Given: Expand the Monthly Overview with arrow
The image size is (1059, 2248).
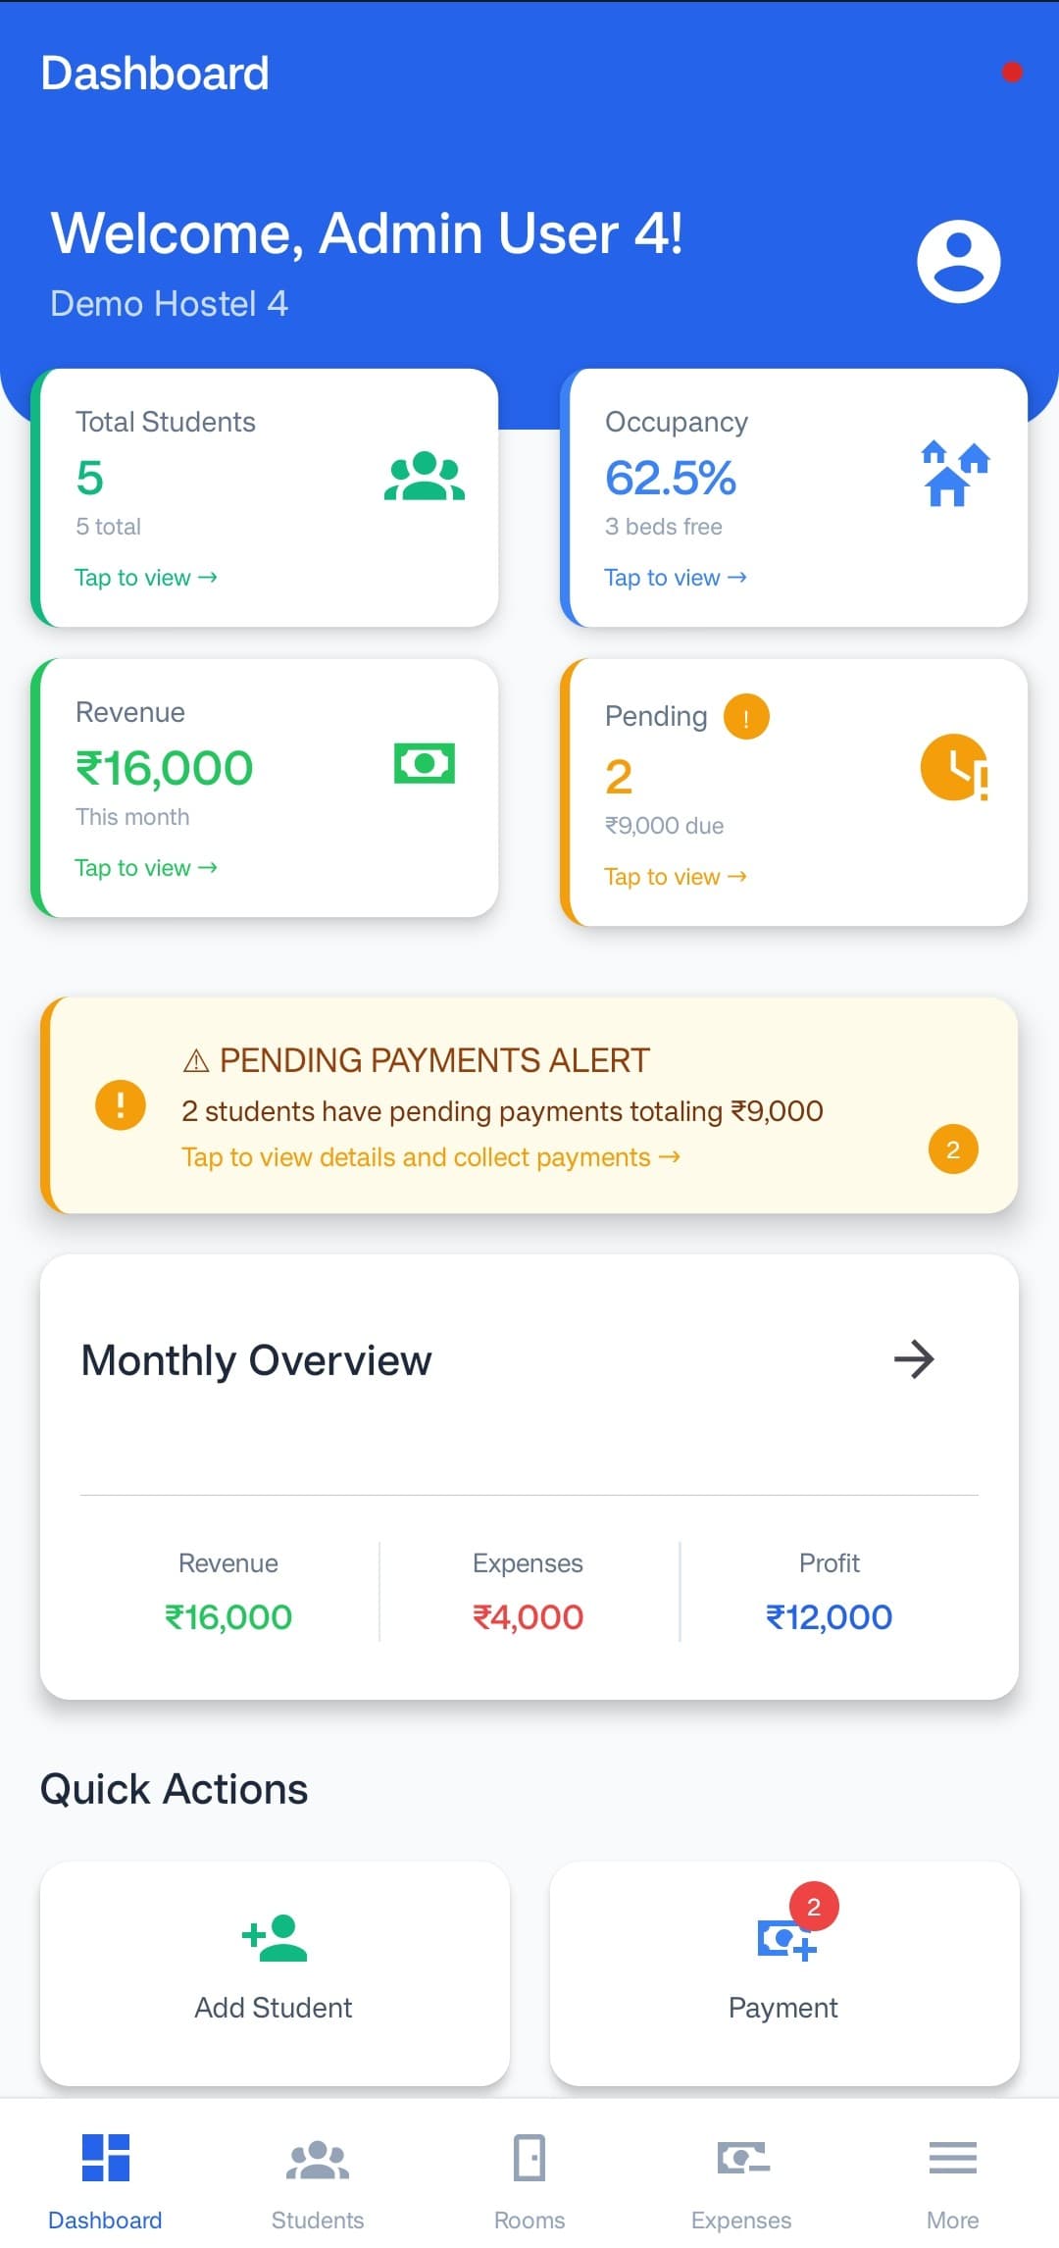Looking at the screenshot, I should [914, 1360].
